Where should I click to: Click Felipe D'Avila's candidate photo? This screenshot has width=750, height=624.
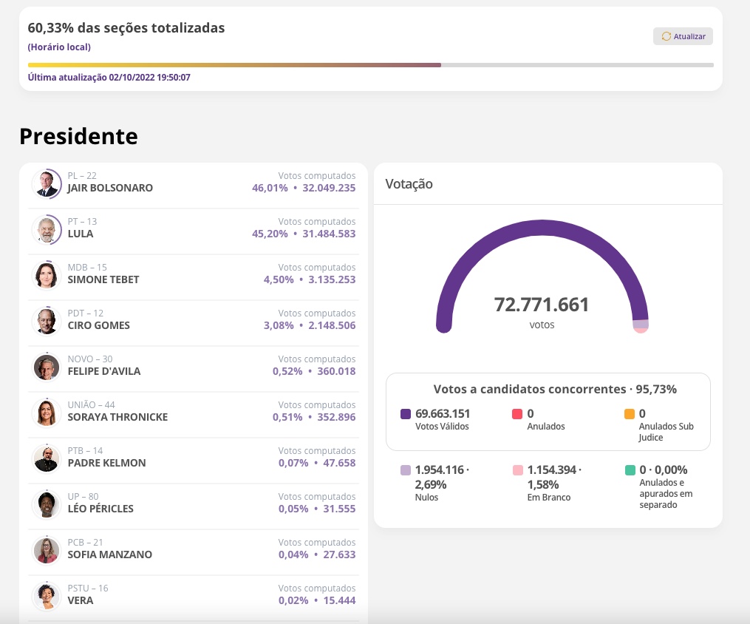click(46, 366)
